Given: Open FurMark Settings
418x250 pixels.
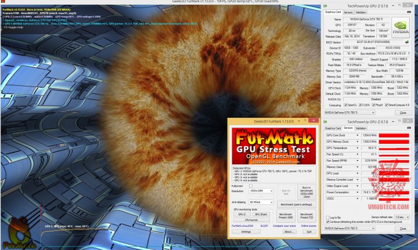Looking at the screenshot, I should 246,232.
